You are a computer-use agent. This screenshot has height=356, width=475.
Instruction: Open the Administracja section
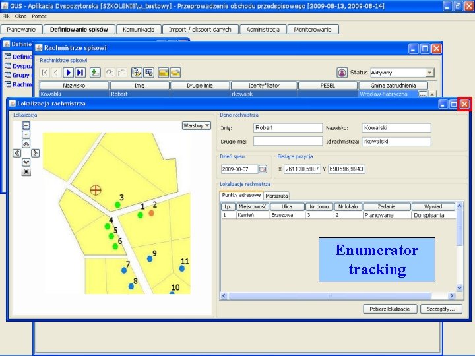pos(263,30)
